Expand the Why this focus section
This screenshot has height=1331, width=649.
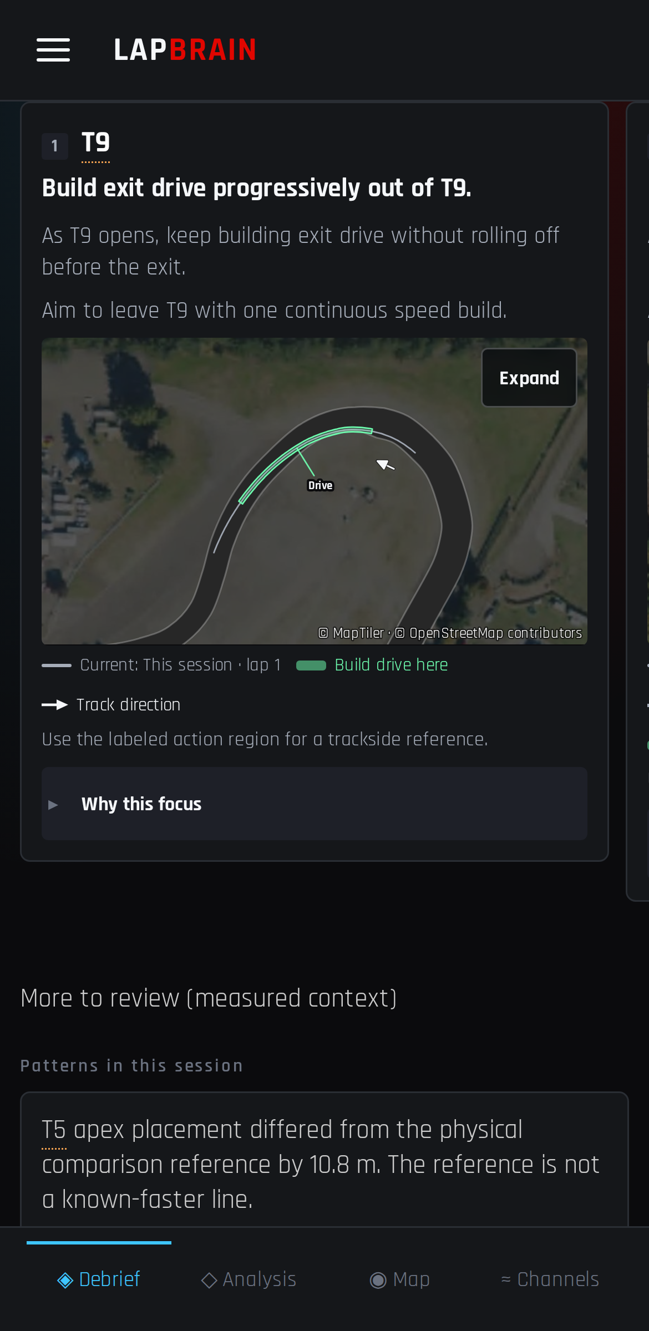point(315,804)
